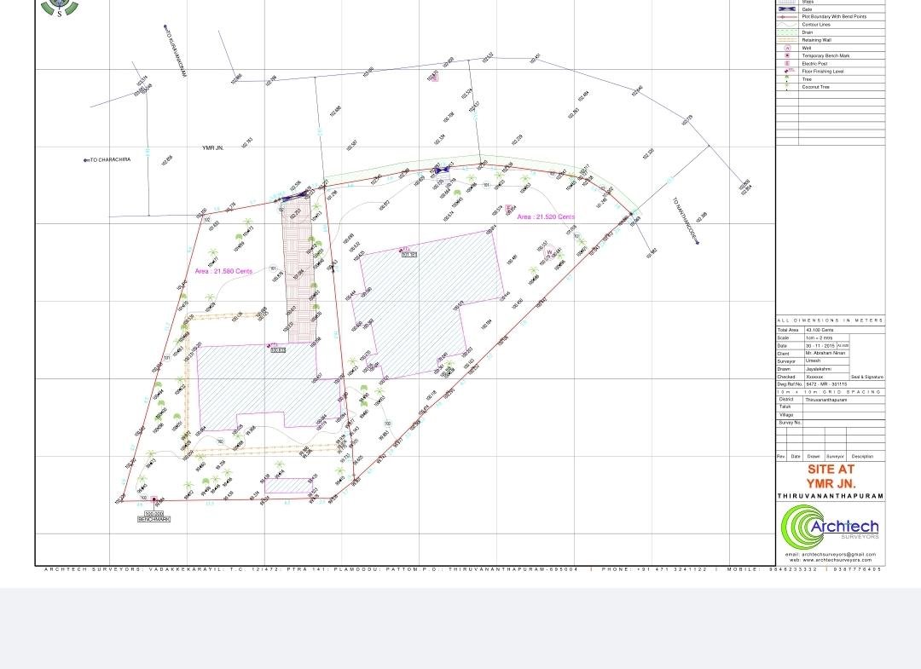Click the 'YMR JN.' label on the map

pyautogui.click(x=212, y=148)
